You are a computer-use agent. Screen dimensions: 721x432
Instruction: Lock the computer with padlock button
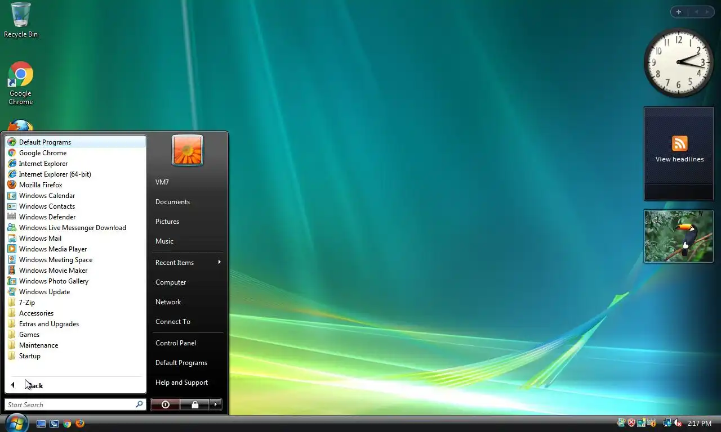point(195,404)
